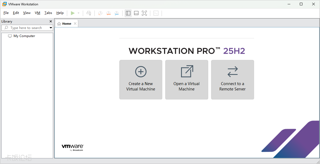The width and height of the screenshot is (320, 164).
Task: Open the File menu
Action: coord(6,13)
